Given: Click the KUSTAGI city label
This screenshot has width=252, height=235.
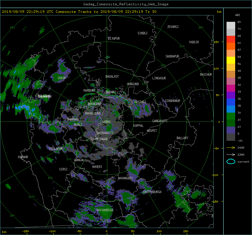Looking at the screenshot, I should point(140,102).
